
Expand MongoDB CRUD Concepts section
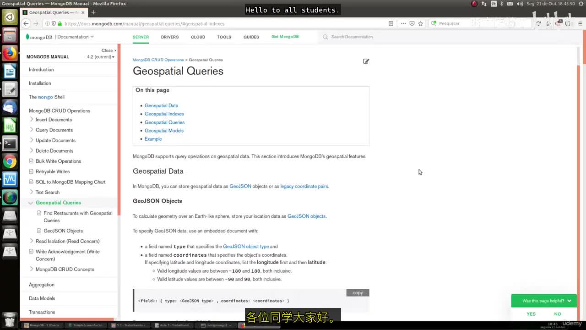[x=32, y=269]
